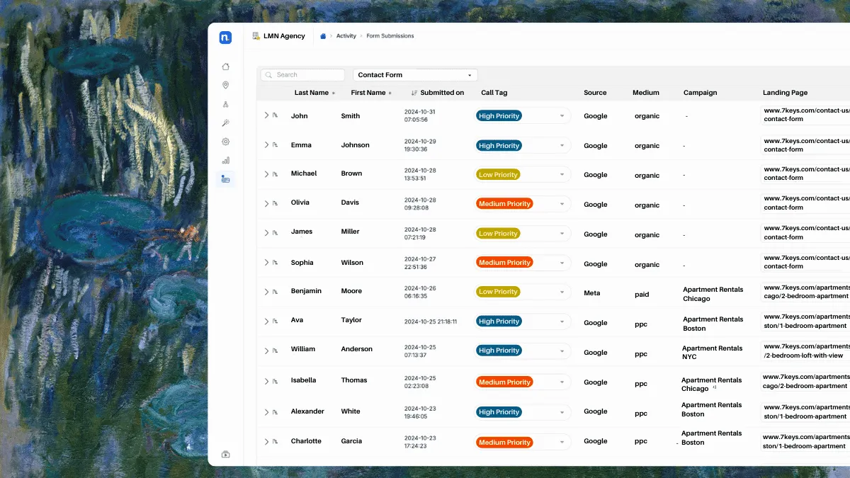Open the Contact Form dropdown
Image resolution: width=850 pixels, height=478 pixels.
coord(415,75)
